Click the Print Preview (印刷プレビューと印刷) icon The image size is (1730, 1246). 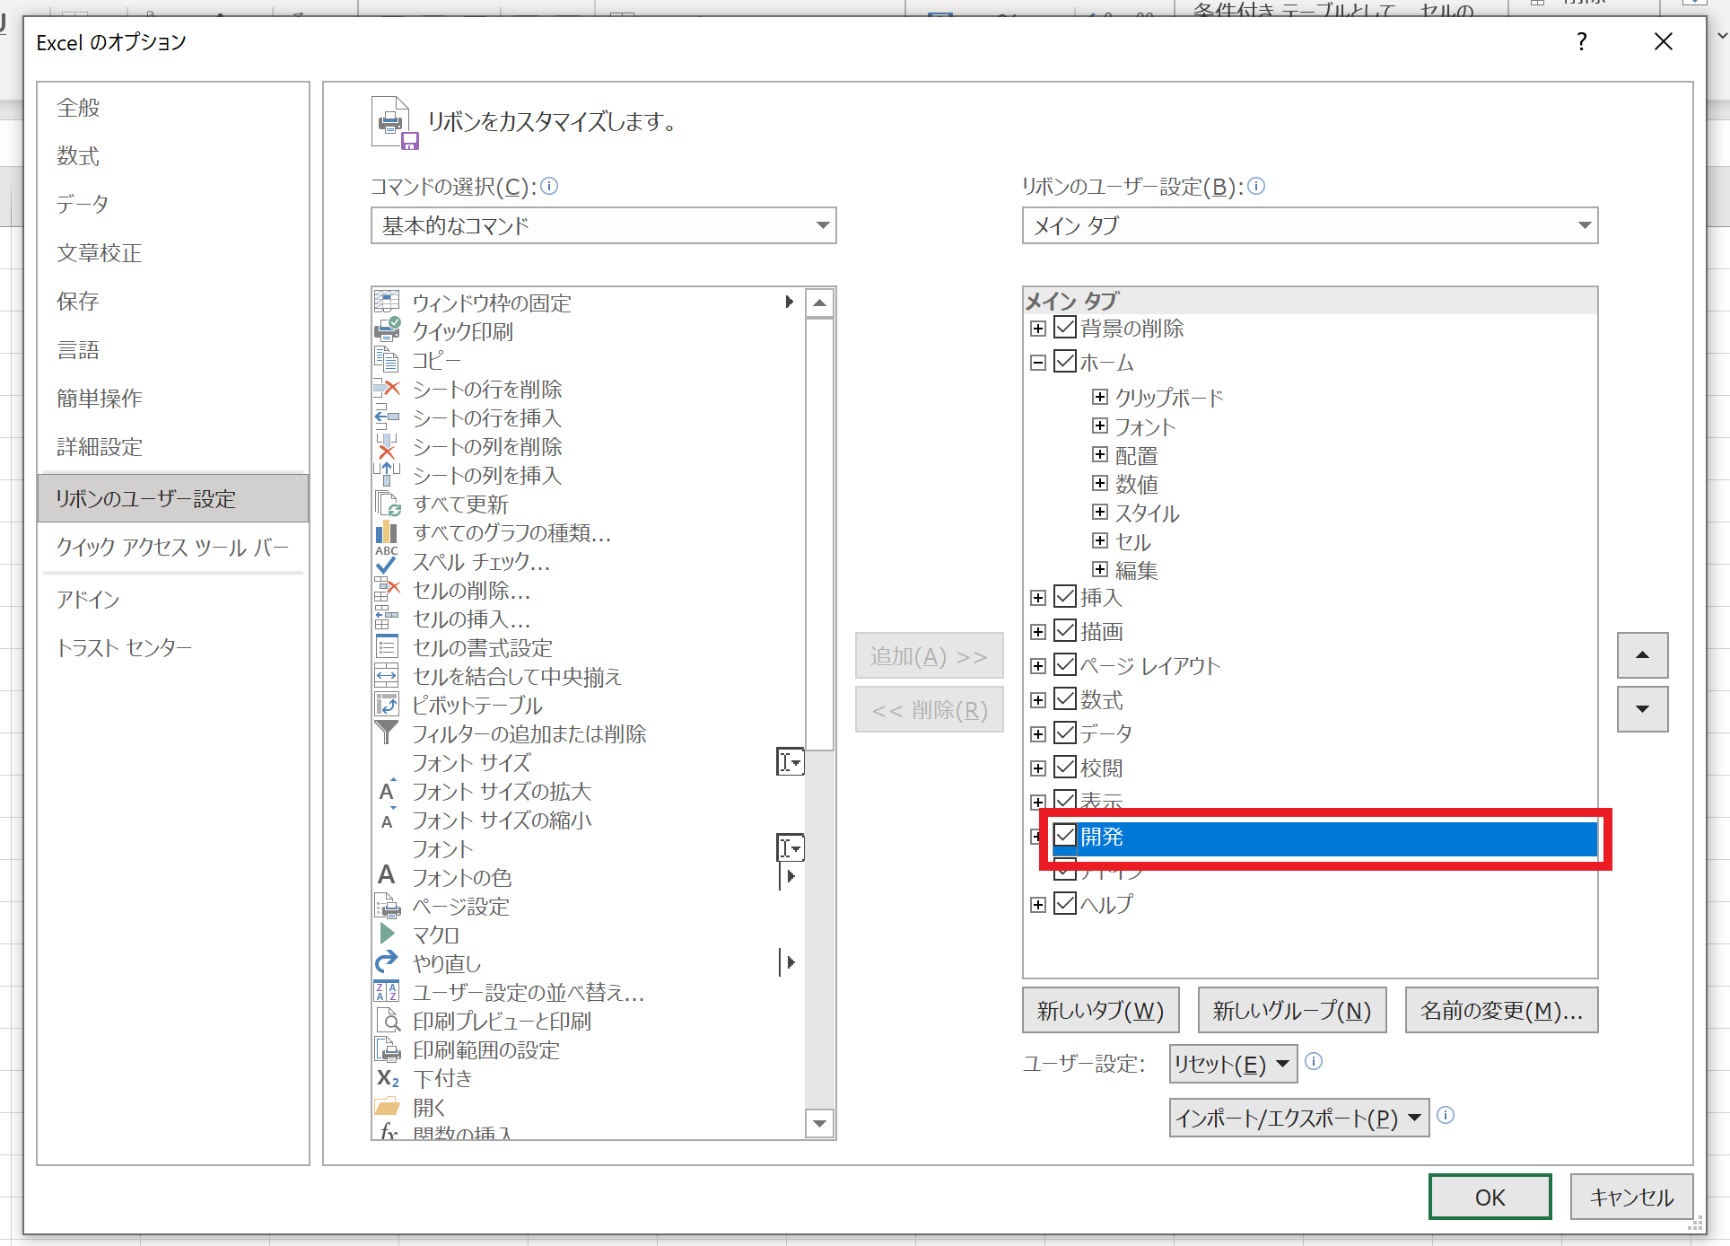[x=387, y=1021]
